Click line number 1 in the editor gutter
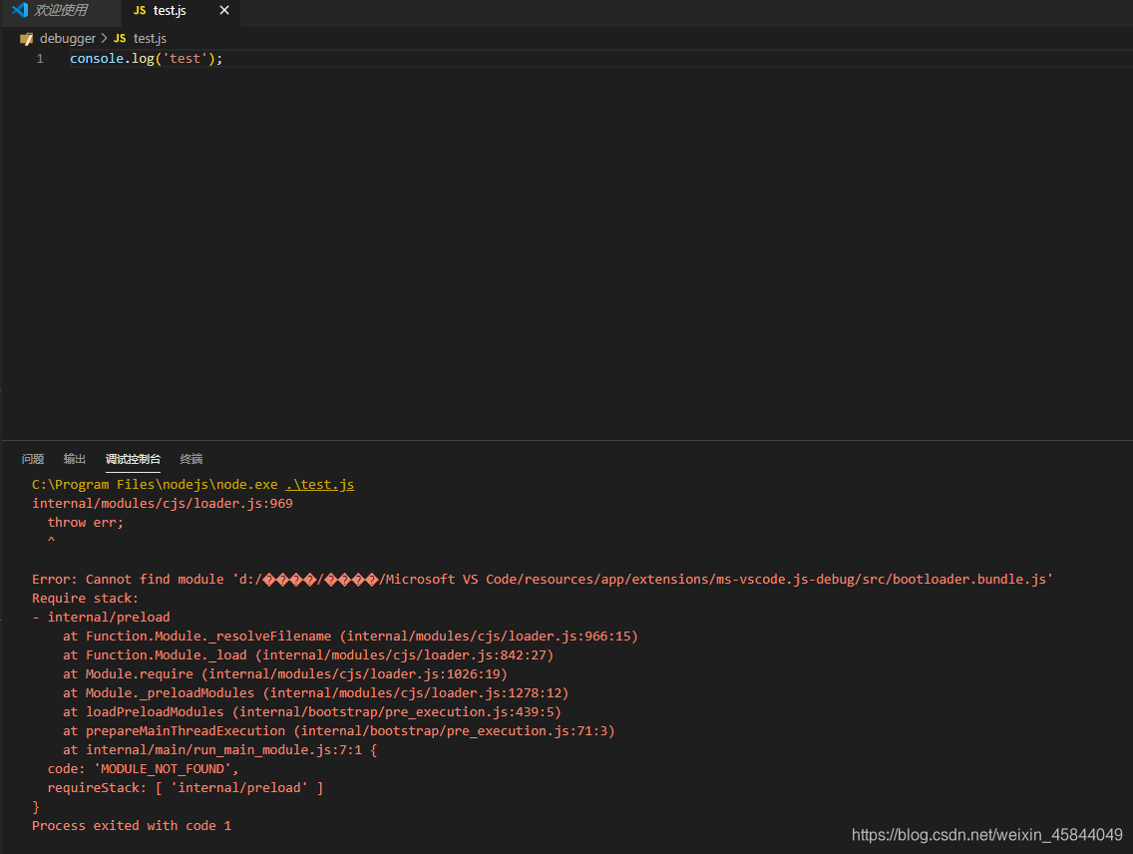This screenshot has height=854, width=1133. [x=40, y=58]
